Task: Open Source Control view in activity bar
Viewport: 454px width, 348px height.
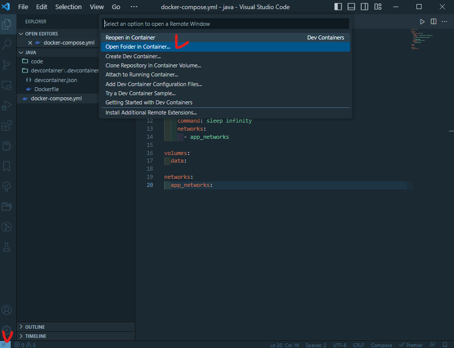Action: click(7, 64)
